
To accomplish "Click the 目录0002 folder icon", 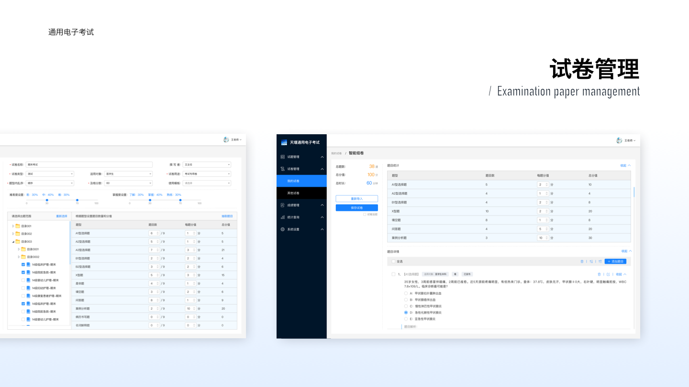I will 23,257.
